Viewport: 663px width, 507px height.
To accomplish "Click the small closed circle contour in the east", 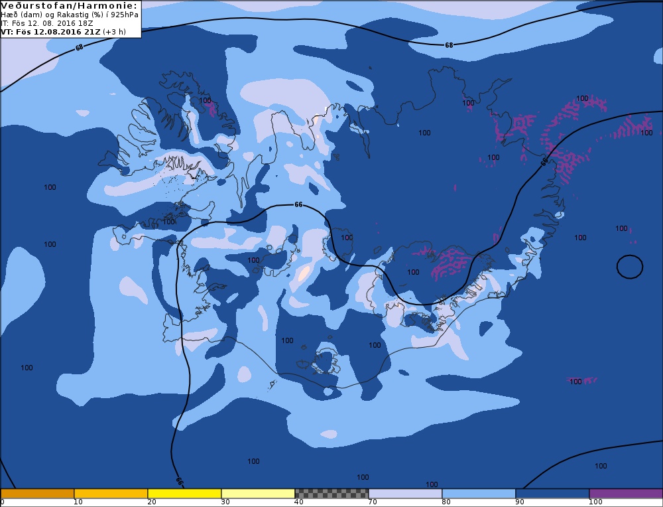I will pos(630,267).
